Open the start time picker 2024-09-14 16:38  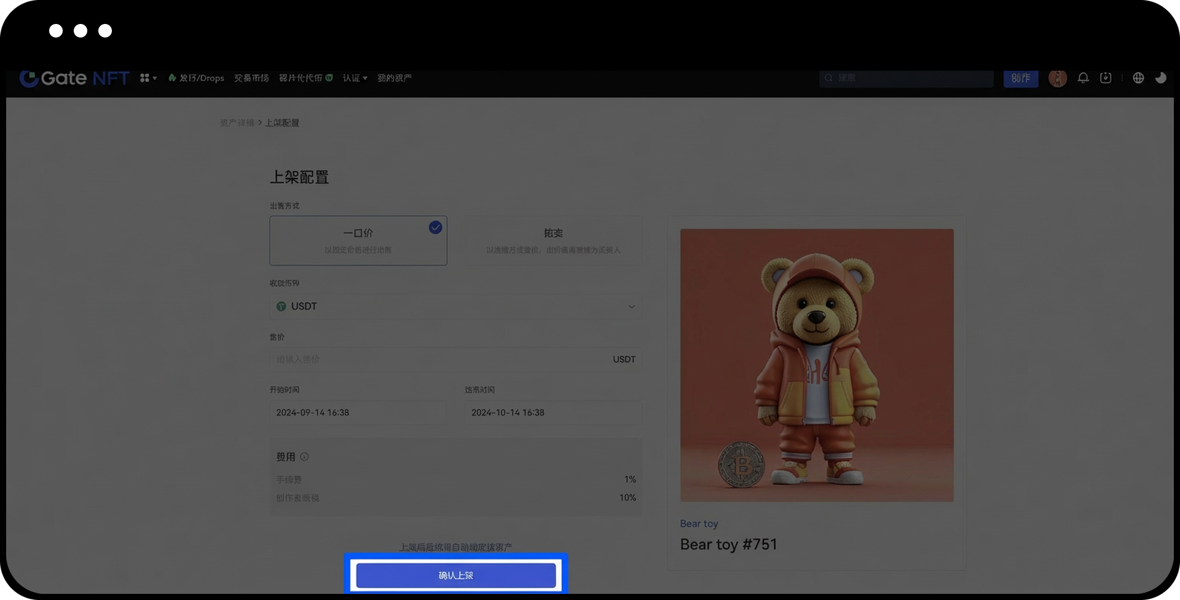tap(358, 412)
